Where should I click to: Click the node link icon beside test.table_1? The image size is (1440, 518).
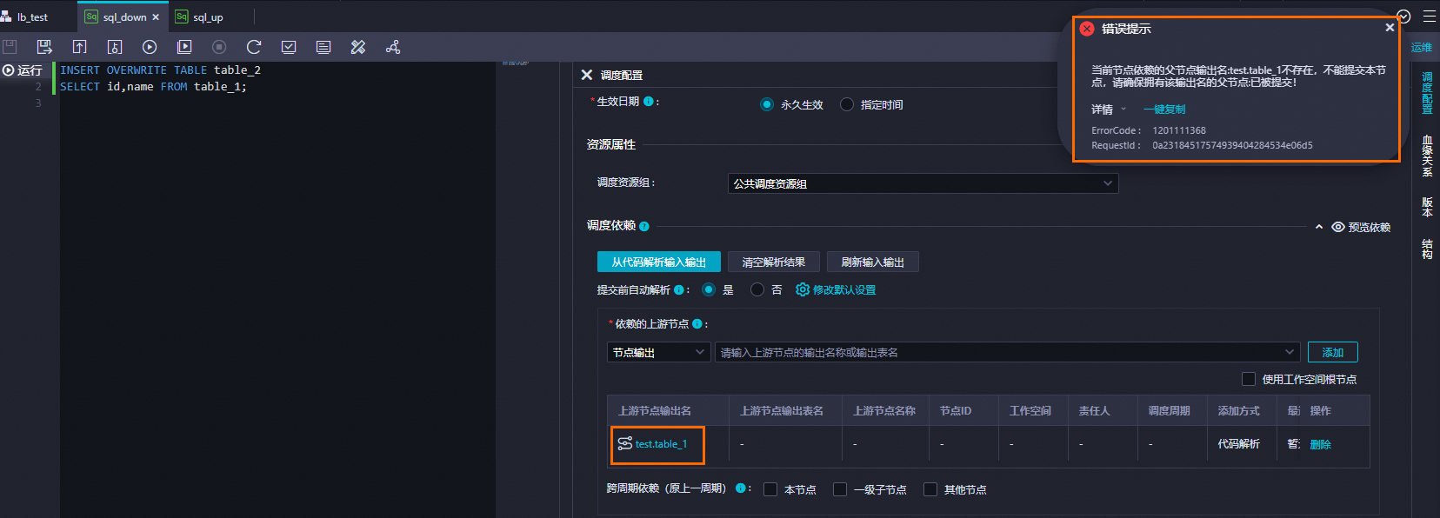(x=625, y=444)
